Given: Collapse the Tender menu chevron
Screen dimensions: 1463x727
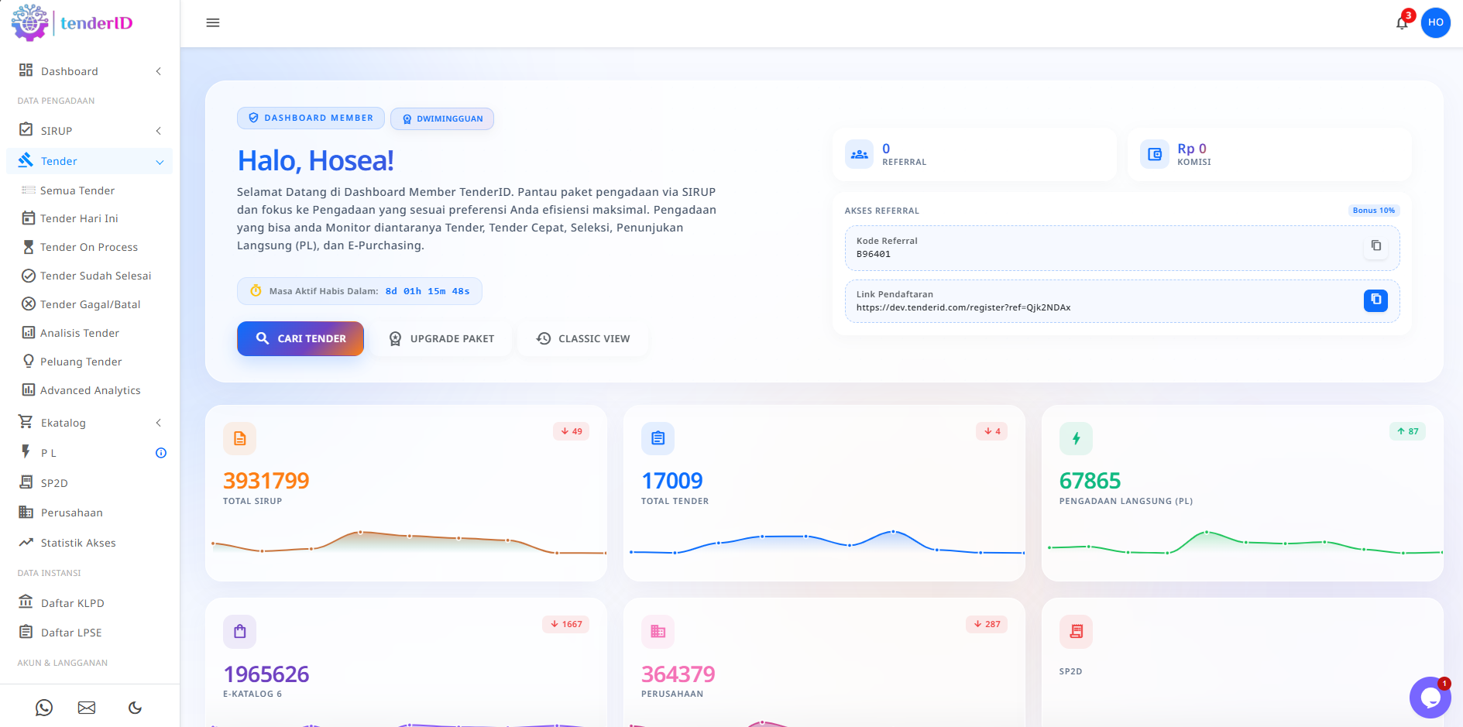Looking at the screenshot, I should (x=160, y=162).
